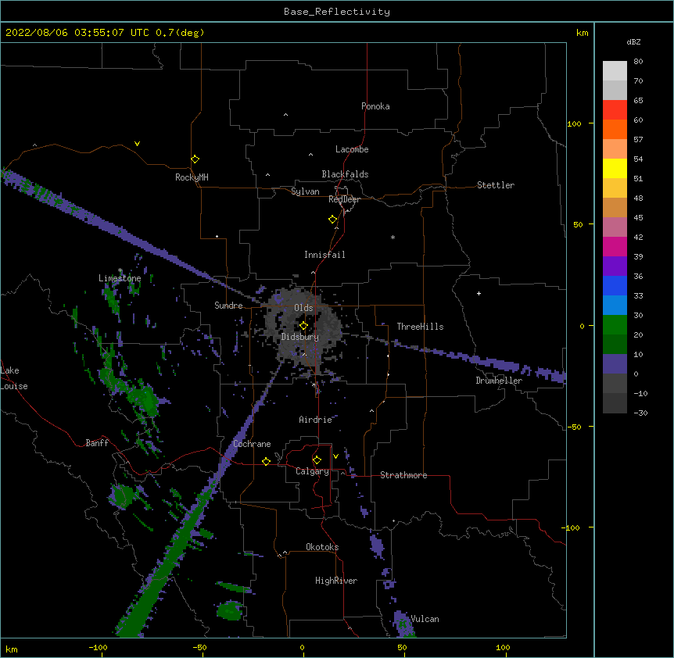Pick the slate purple 0-10 dBZ legend swatch

[615, 364]
